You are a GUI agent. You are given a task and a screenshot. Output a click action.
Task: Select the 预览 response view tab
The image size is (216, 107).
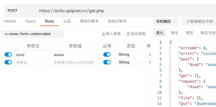point(190,33)
